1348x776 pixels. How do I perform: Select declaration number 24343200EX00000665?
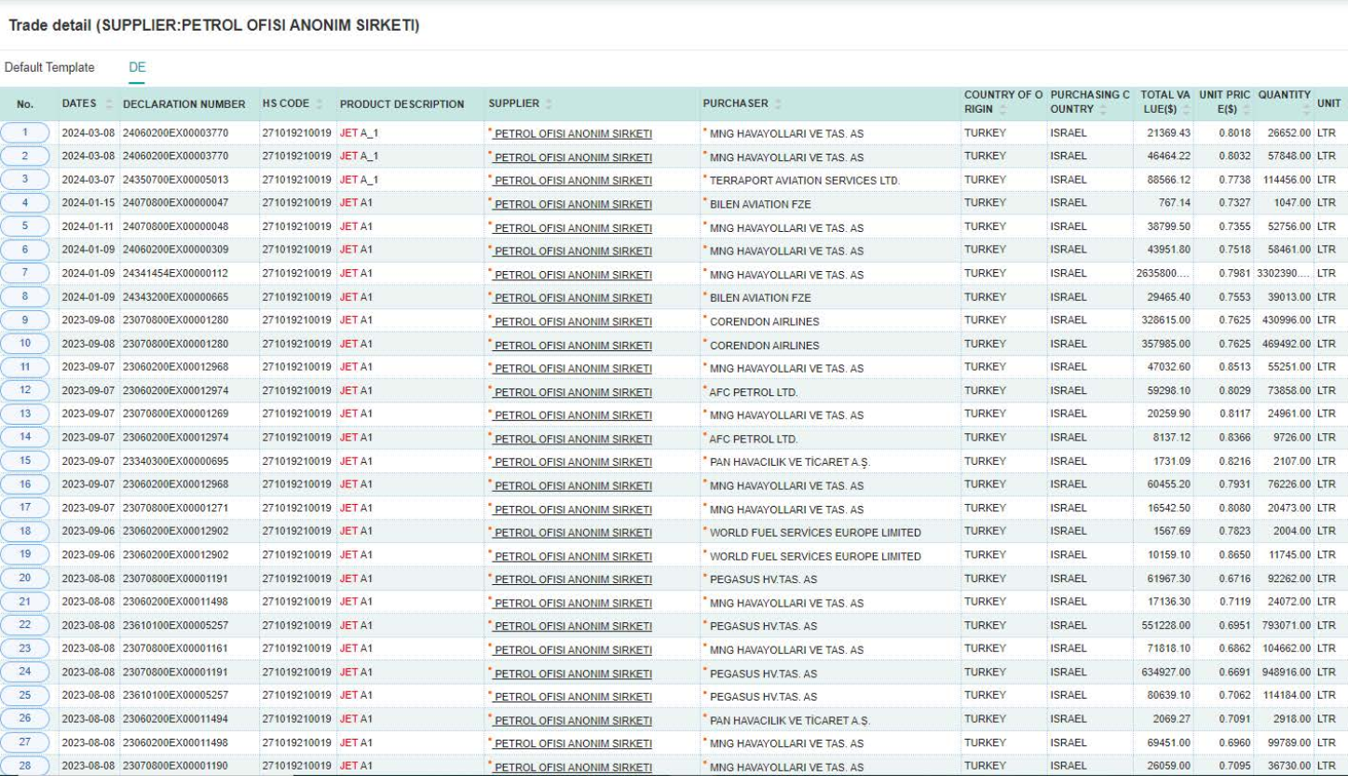(175, 297)
